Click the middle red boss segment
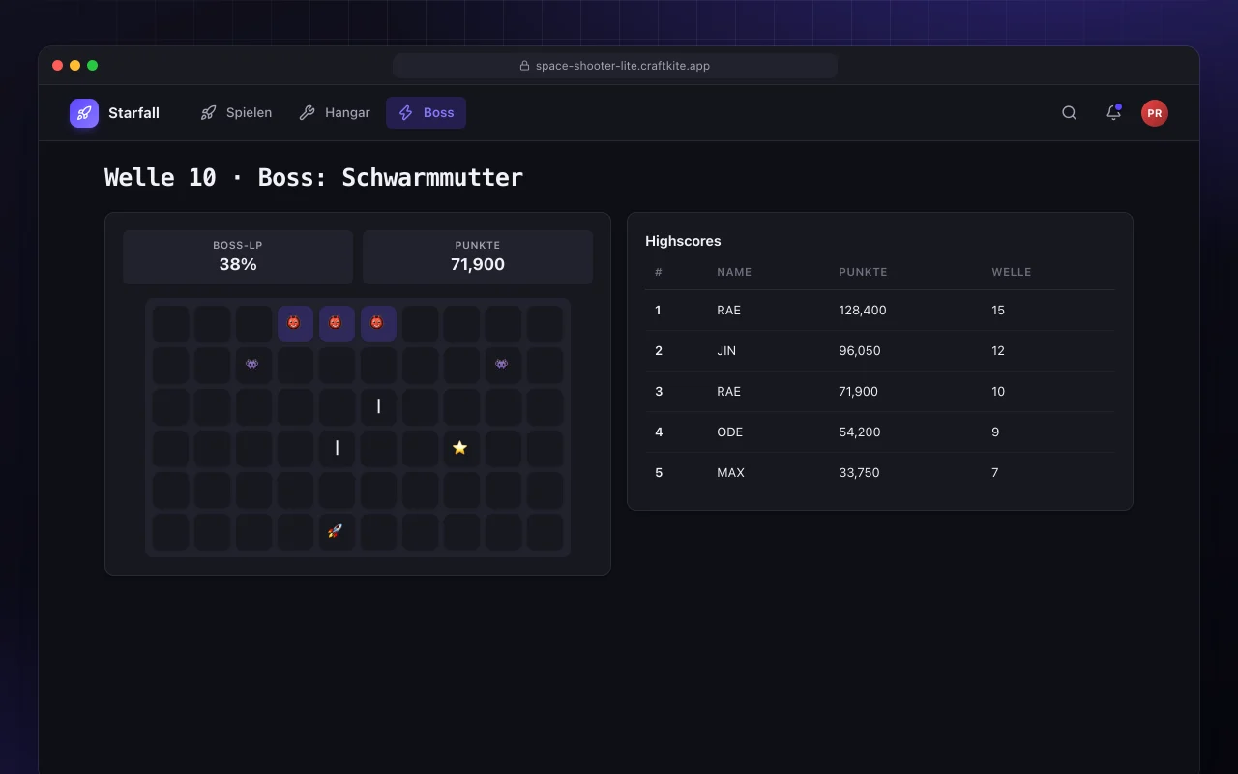Image resolution: width=1238 pixels, height=774 pixels. pyautogui.click(x=336, y=323)
